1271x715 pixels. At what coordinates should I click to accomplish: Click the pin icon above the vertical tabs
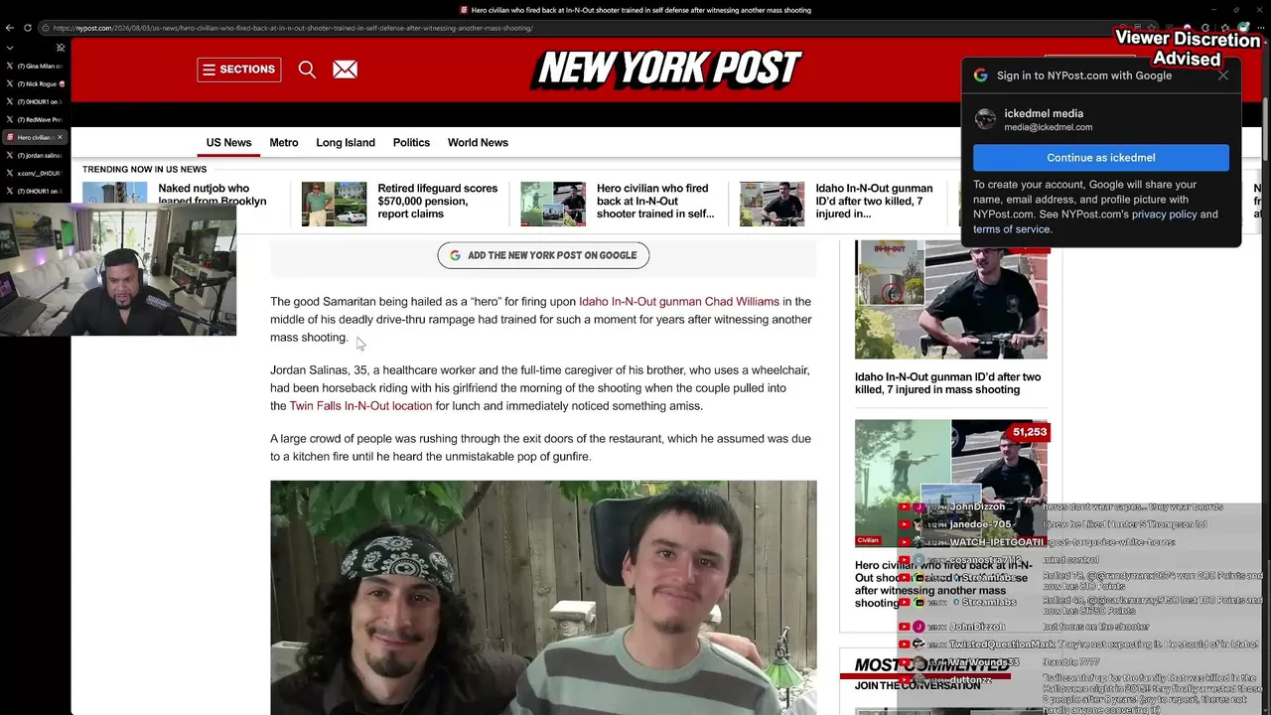[61, 47]
